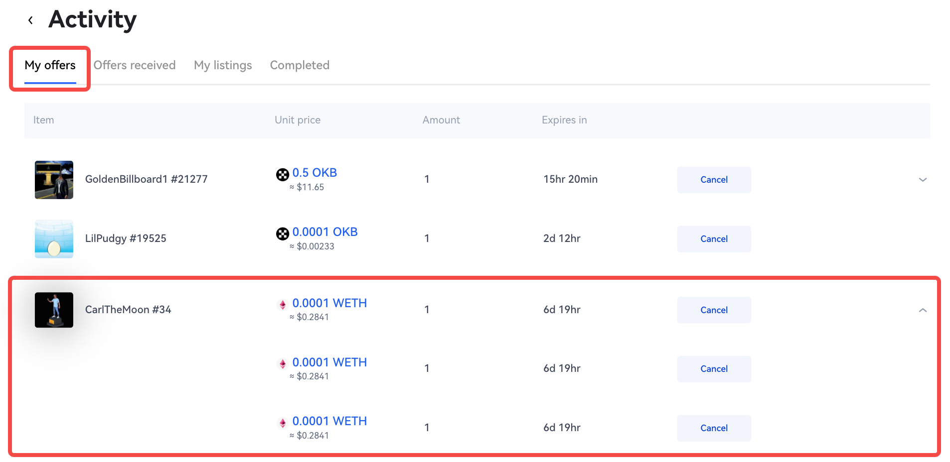Click the WETH icon in second sub-offer
Image resolution: width=950 pixels, height=462 pixels.
[x=283, y=364]
